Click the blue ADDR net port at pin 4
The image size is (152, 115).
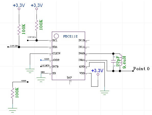41,60
